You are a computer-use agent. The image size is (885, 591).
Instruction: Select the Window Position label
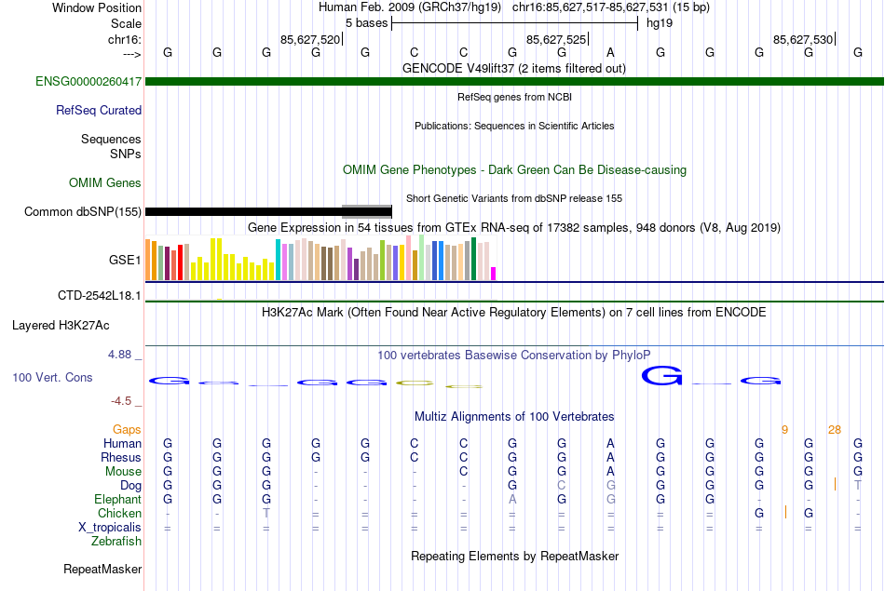(x=97, y=7)
